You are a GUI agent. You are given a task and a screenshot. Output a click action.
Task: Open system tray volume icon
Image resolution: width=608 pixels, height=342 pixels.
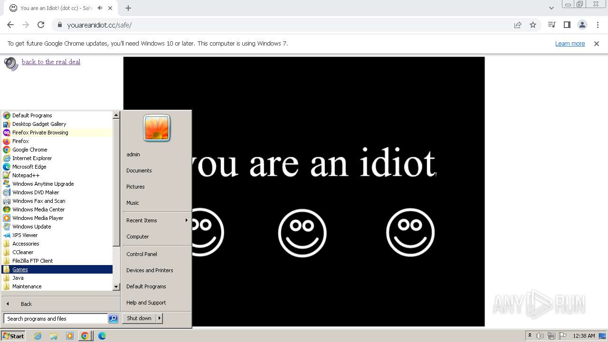(540, 336)
